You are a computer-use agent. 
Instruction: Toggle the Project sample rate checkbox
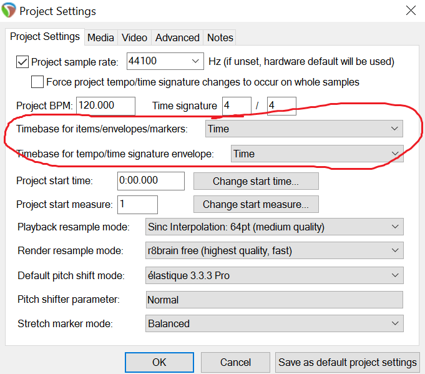pyautogui.click(x=22, y=62)
